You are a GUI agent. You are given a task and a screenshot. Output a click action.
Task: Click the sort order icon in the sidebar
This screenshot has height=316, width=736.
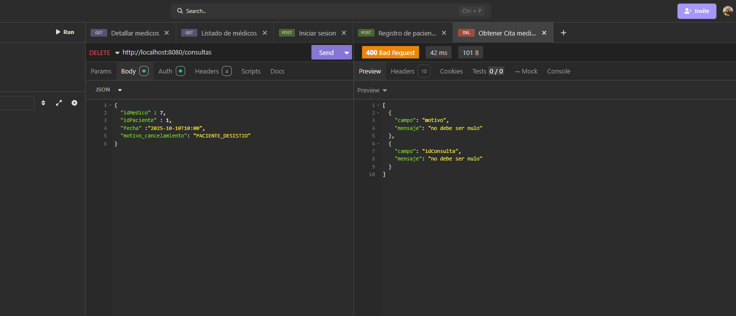tap(43, 103)
